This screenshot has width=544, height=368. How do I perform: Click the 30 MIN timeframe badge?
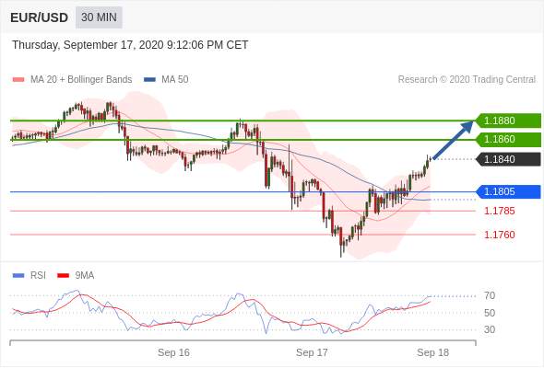coord(99,17)
